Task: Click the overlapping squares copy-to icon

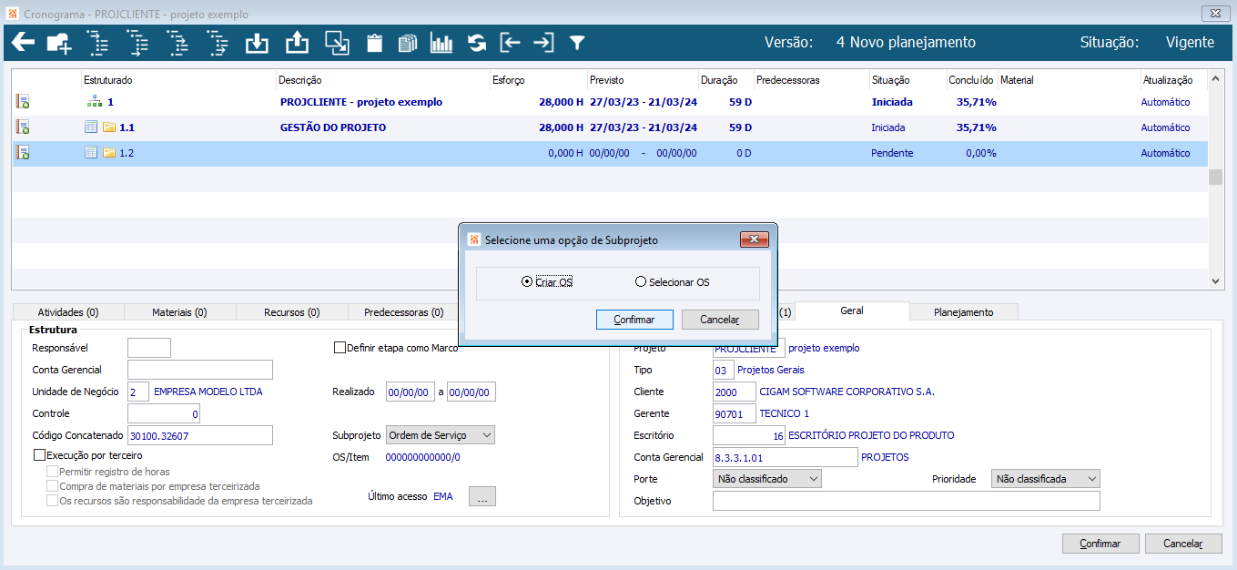Action: click(x=337, y=43)
